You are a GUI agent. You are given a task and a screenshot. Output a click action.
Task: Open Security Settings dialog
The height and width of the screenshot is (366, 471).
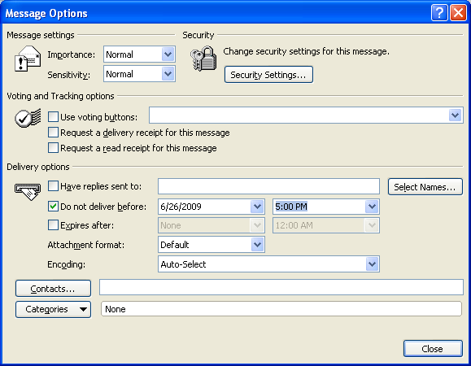268,75
